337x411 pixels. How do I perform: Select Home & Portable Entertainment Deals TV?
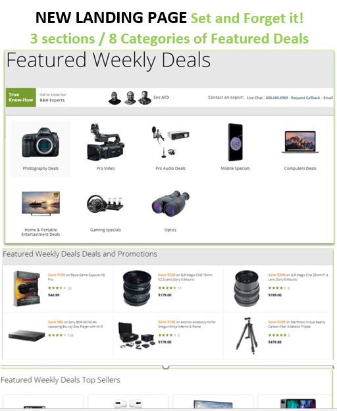41,213
